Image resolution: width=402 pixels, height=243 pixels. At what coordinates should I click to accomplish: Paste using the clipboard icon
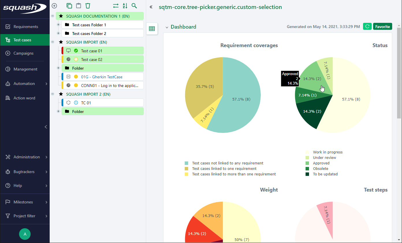(78, 5)
